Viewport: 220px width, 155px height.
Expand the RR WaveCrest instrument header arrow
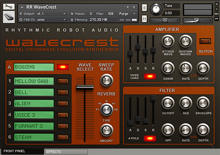(22, 7)
